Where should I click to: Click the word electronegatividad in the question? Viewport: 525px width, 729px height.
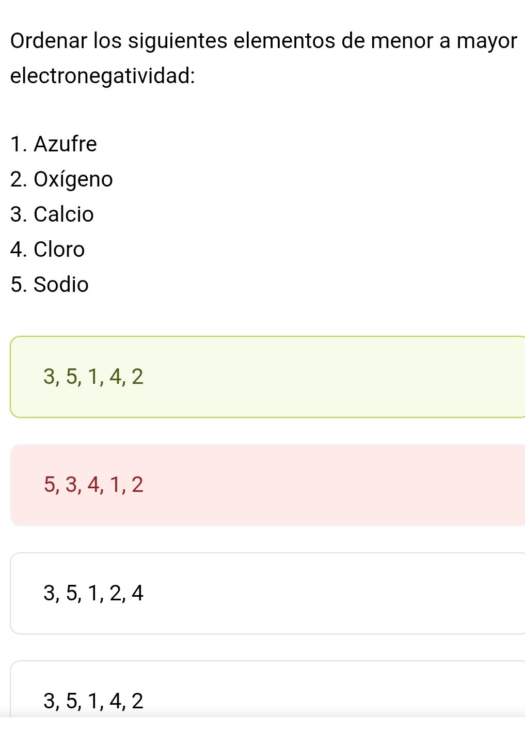click(x=103, y=76)
